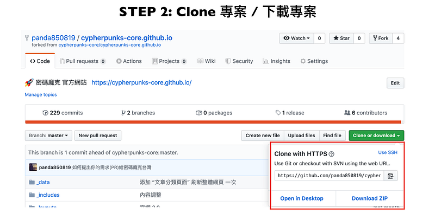Image resolution: width=435 pixels, height=213 pixels.
Task: Select the HTTPS clone URL field
Action: tap(329, 176)
